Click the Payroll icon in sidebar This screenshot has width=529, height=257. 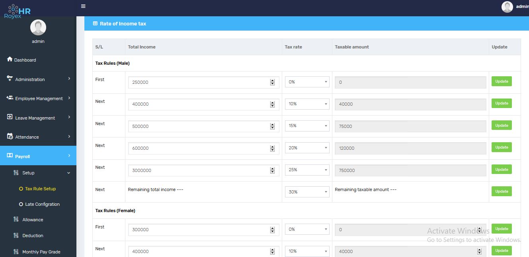click(10, 156)
